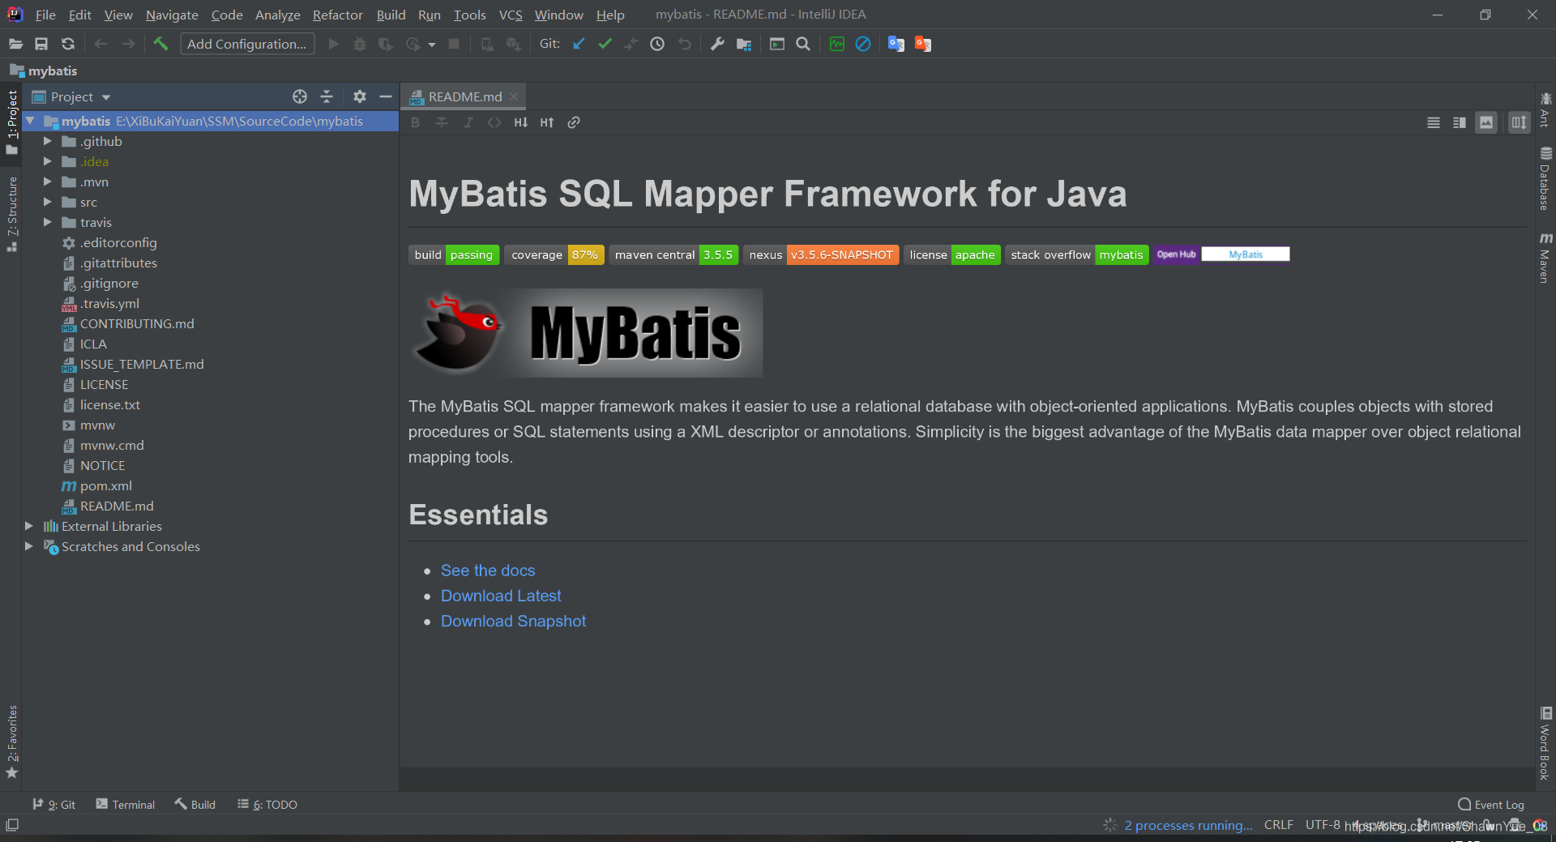Hide the Project panel with the minus icon
This screenshot has width=1556, height=842.
(x=386, y=96)
